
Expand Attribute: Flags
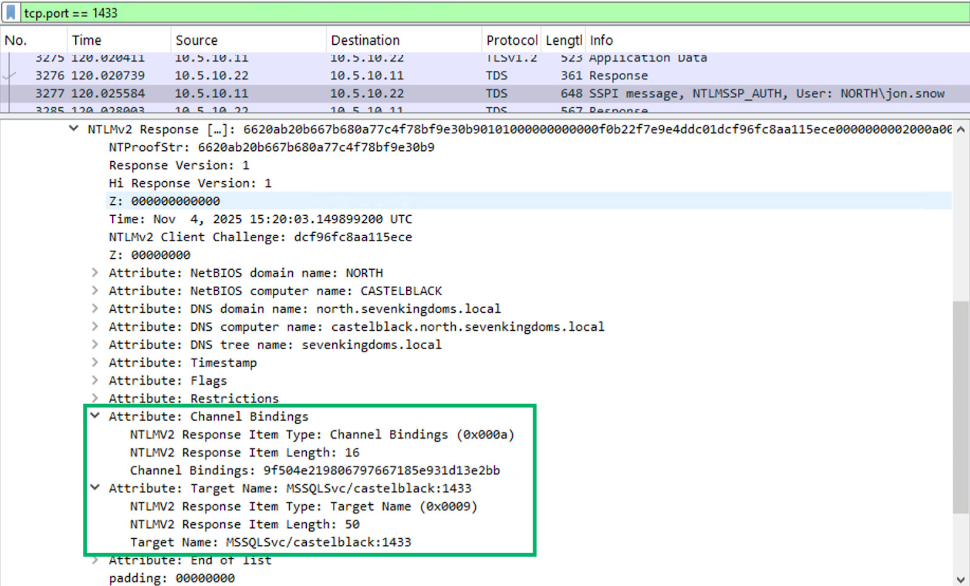point(95,381)
